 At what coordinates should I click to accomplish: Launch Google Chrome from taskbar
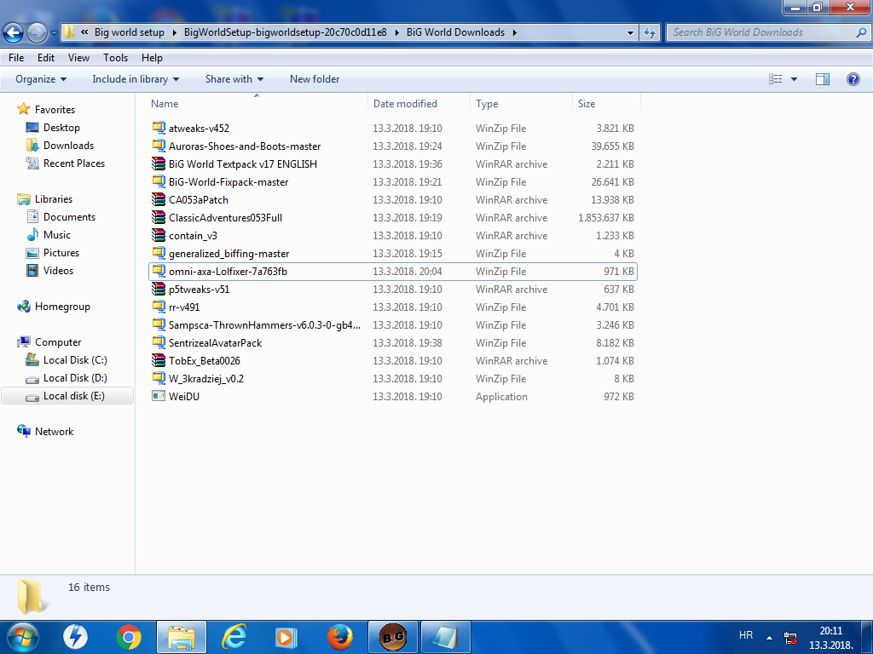click(x=129, y=637)
